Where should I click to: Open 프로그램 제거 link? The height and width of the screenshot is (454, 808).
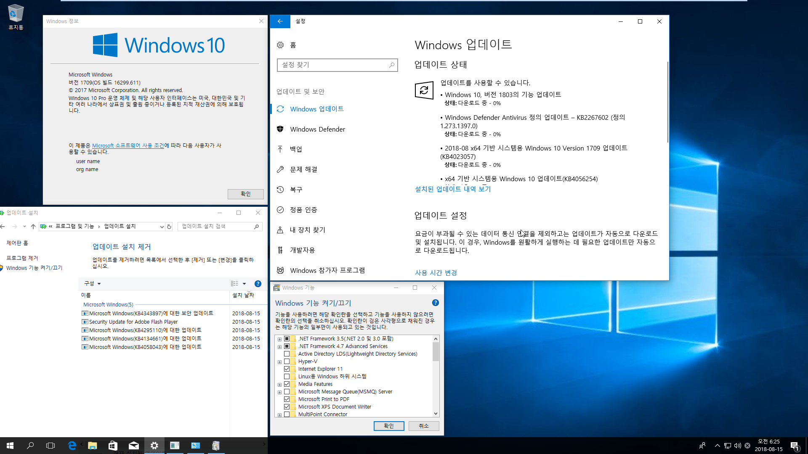(x=22, y=258)
